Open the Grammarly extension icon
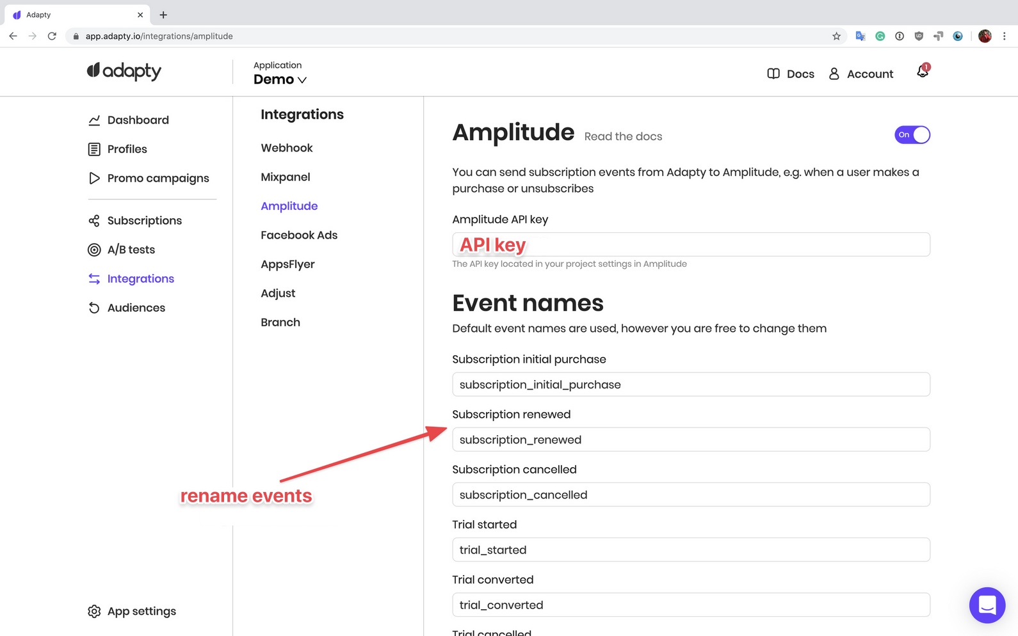This screenshot has width=1018, height=636. (x=880, y=36)
